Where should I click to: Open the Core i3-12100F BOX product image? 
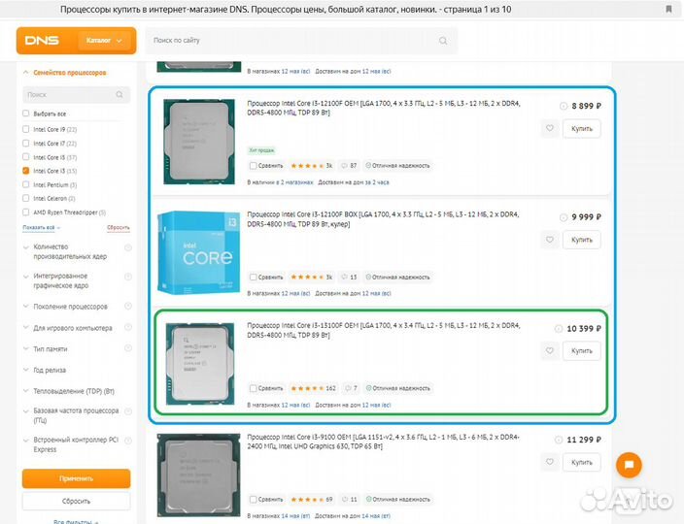point(199,251)
